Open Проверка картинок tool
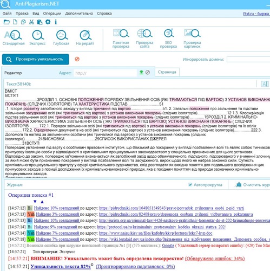This screenshot has width=270, height=271. [x=192, y=38]
